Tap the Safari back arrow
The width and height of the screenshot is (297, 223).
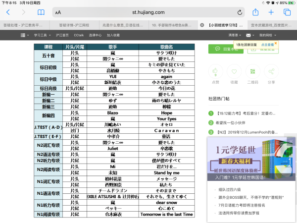point(8,12)
